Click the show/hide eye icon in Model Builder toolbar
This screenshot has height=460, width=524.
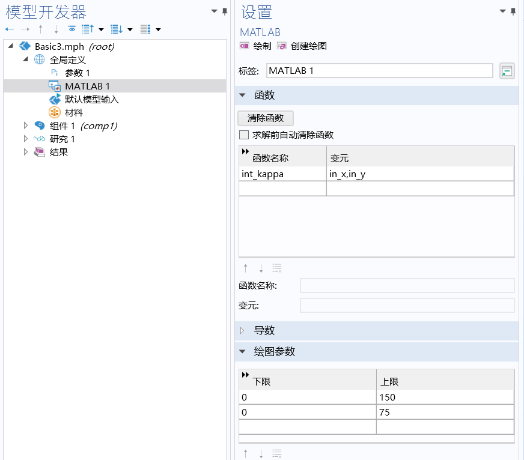coord(72,28)
